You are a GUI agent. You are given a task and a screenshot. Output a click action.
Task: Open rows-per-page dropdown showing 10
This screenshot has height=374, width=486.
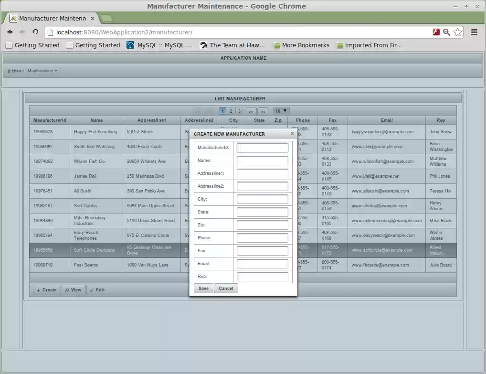click(x=281, y=111)
